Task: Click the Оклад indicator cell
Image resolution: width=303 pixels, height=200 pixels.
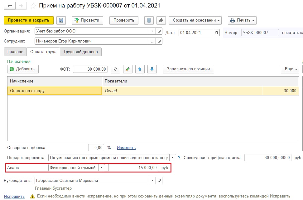Action: point(182,91)
